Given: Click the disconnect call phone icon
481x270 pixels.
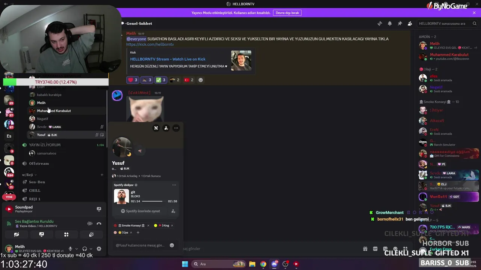Looking at the screenshot, I should click(99, 223).
